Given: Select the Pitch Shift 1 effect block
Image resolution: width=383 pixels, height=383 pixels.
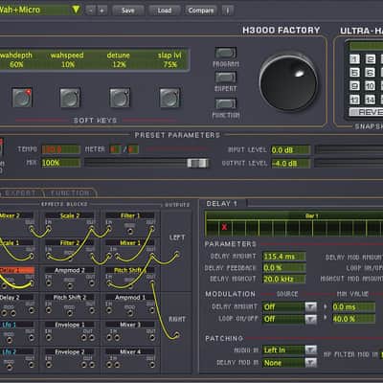Looking at the screenshot, I should 130,270.
